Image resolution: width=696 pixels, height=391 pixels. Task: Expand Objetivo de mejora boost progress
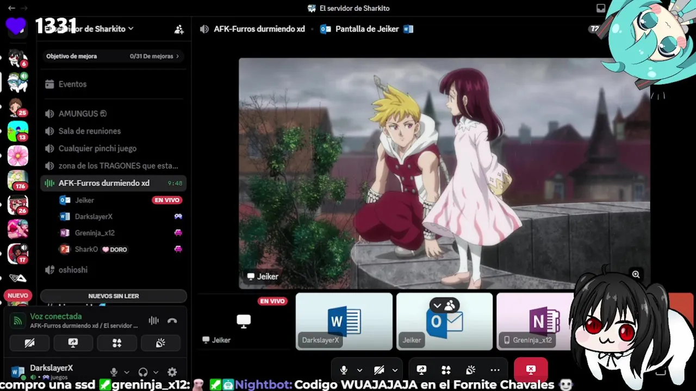pos(113,56)
